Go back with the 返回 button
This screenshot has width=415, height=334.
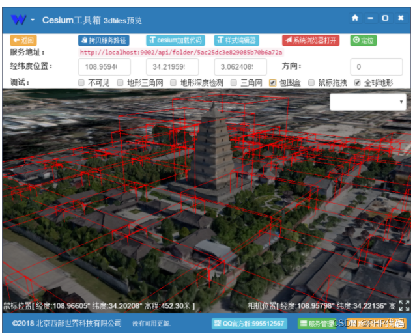[23, 40]
